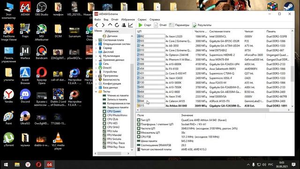Open the Вид menu
The height and width of the screenshot is (169, 300).
(106, 20)
